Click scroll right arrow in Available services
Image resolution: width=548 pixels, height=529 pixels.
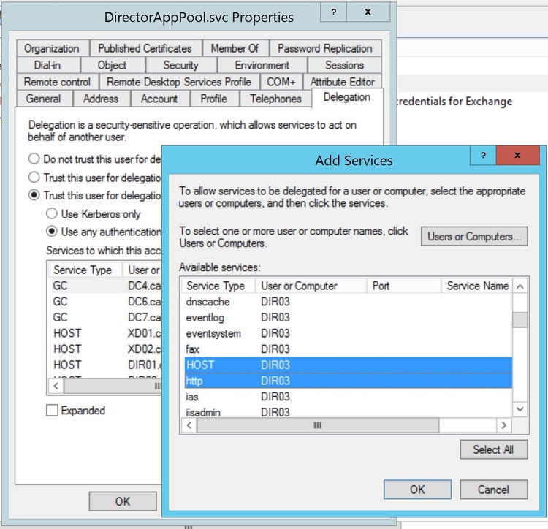[504, 425]
